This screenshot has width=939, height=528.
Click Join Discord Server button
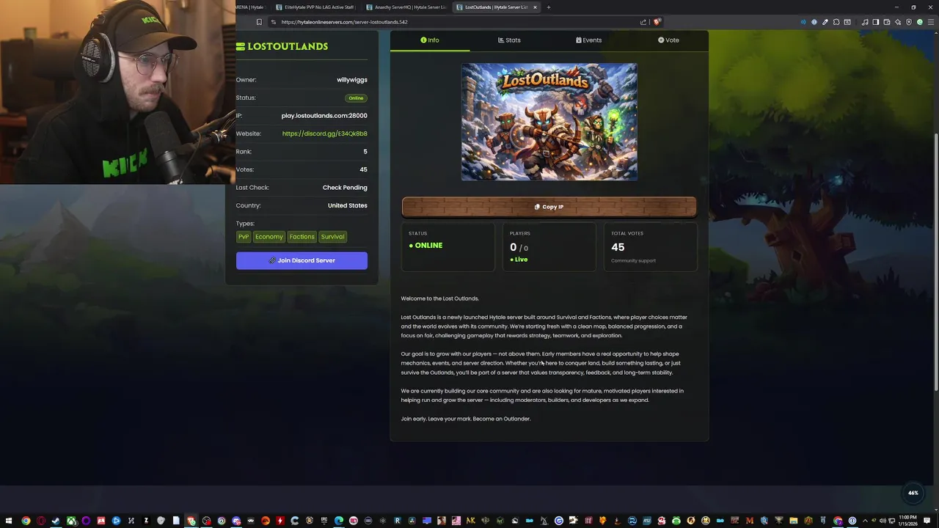click(x=302, y=260)
